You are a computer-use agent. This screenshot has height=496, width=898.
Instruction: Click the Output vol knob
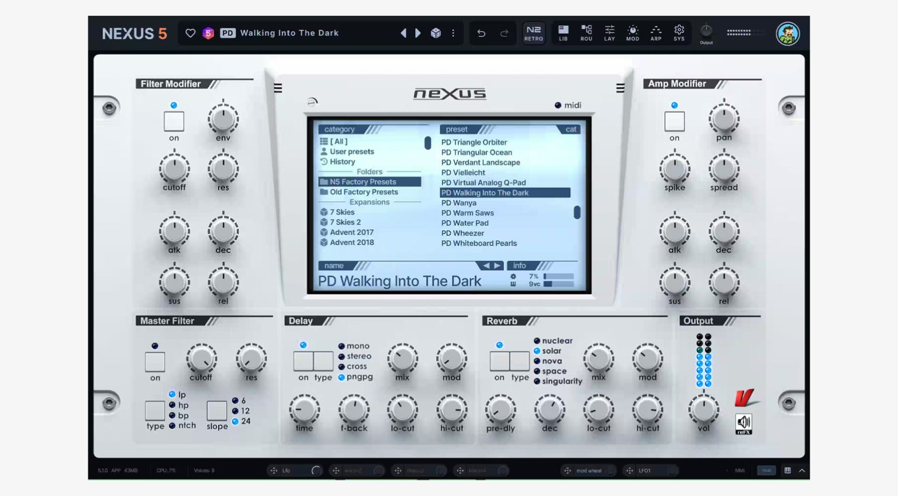[703, 409]
